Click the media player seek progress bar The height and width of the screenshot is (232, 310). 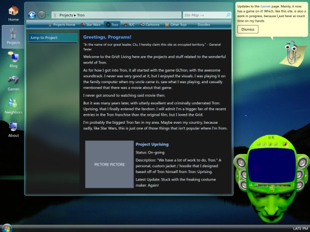[273, 186]
